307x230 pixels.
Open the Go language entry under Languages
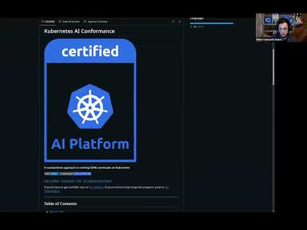click(197, 27)
